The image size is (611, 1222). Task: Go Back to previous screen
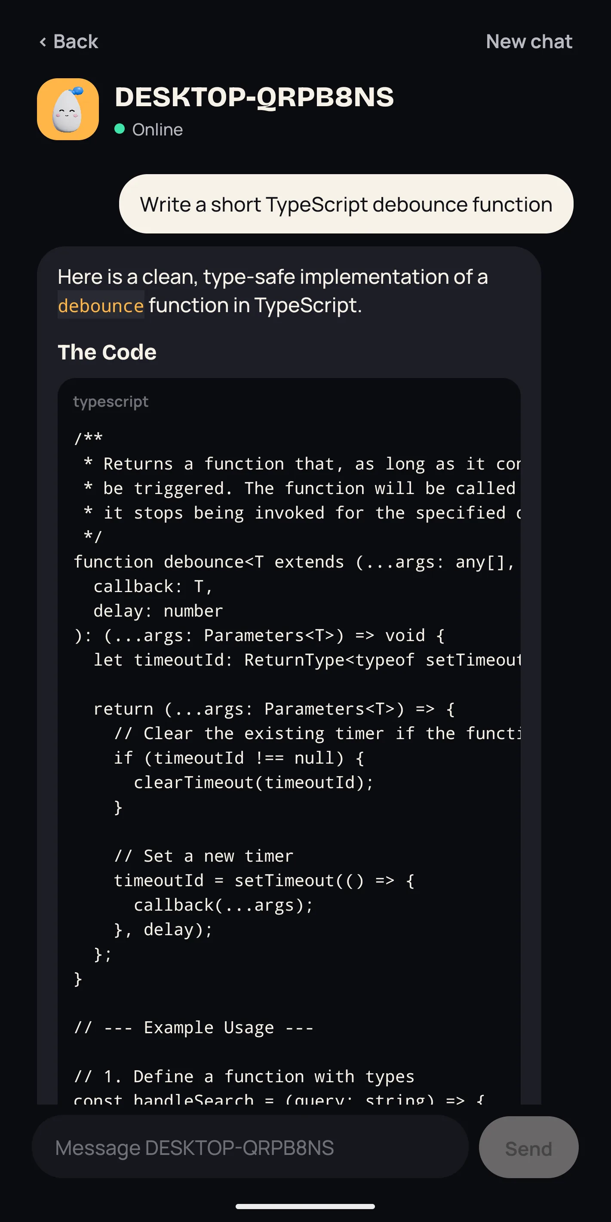point(69,42)
